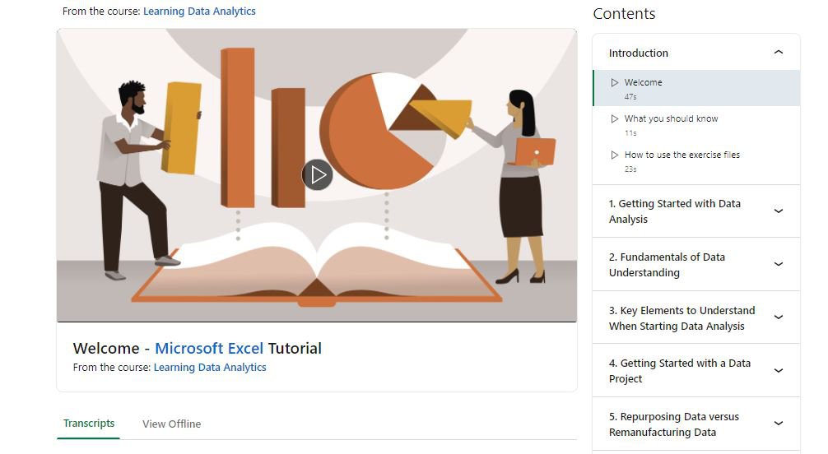Image resolution: width=828 pixels, height=454 pixels.
Task: Select the What you should know lesson
Action: click(x=696, y=124)
